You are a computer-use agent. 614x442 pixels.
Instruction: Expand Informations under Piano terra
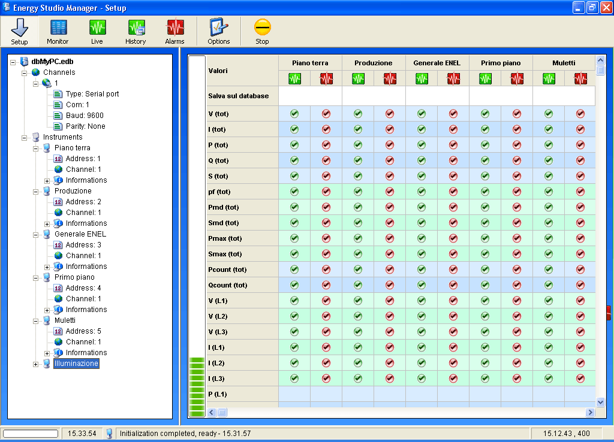click(x=47, y=180)
